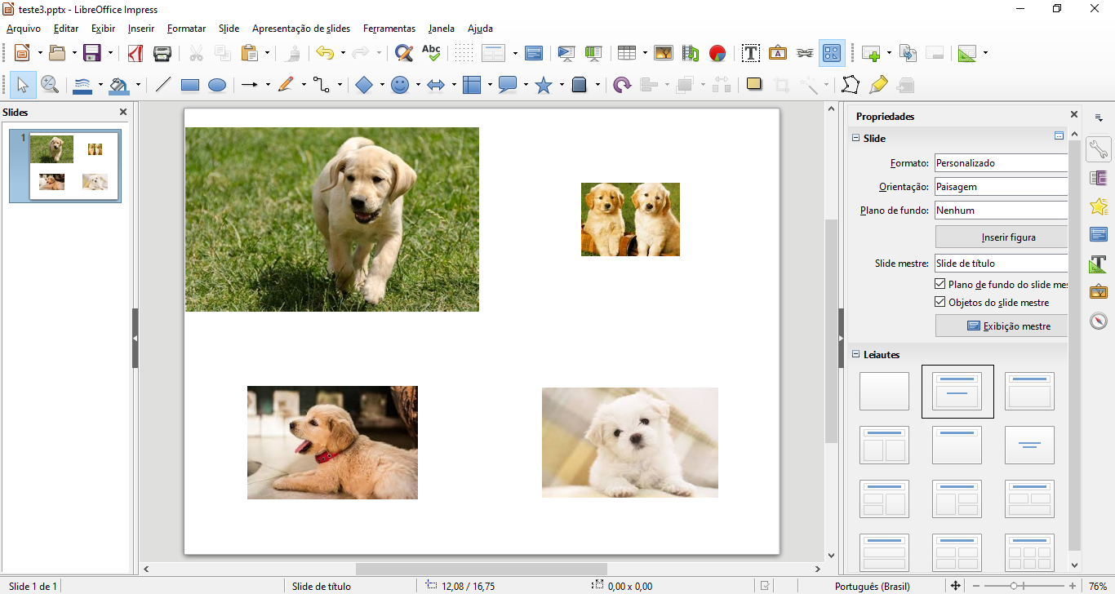Image resolution: width=1115 pixels, height=594 pixels.
Task: Click the Save document icon
Action: click(x=91, y=53)
